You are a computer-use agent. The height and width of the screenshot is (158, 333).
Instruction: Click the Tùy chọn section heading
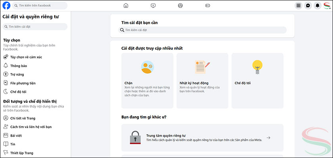coord(11,40)
